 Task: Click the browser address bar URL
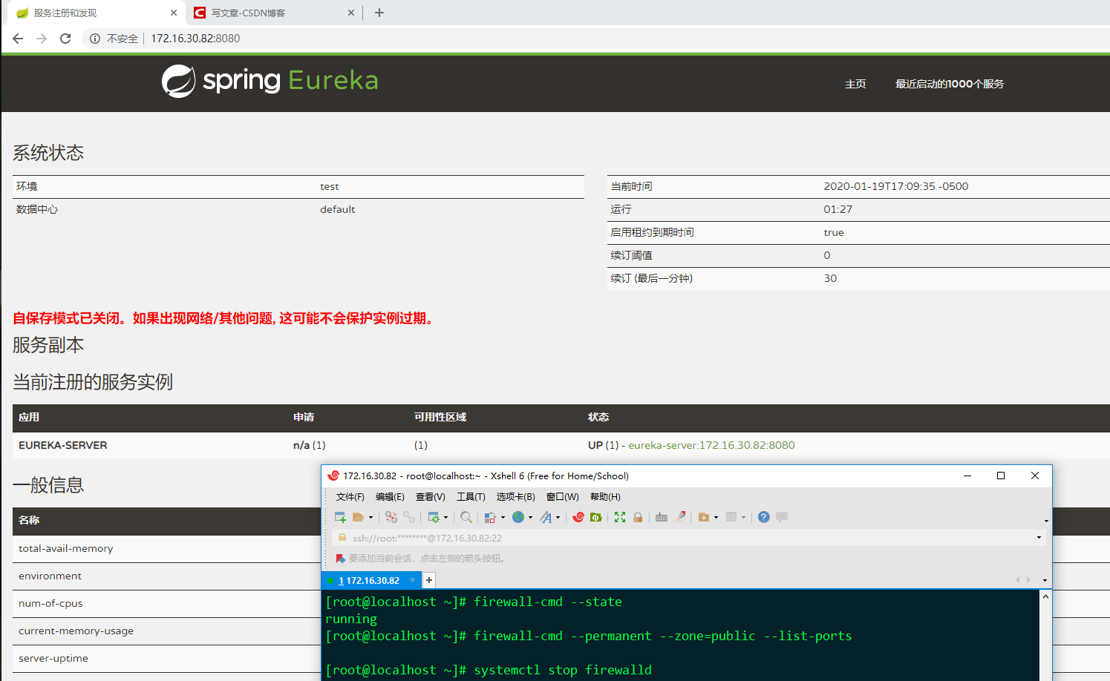tap(195, 39)
